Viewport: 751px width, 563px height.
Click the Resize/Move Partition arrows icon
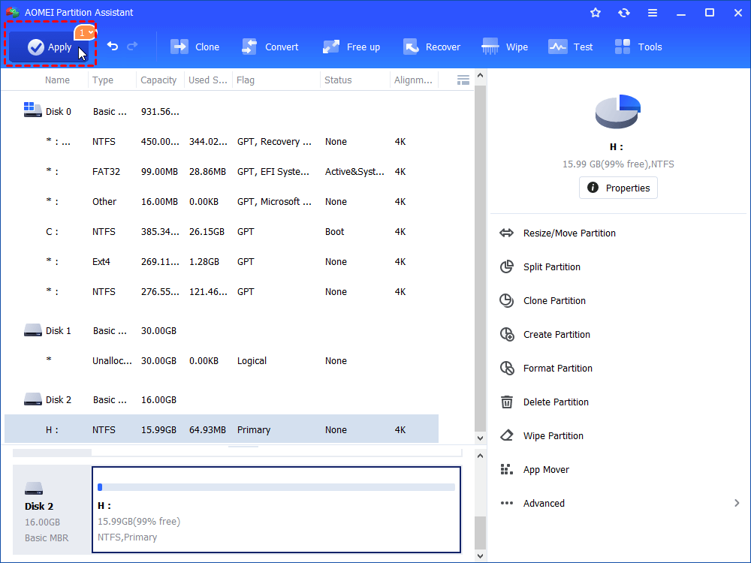506,233
